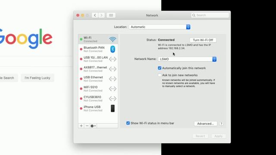Screen dimensions: 276x155
Task: Open the help question mark button
Action: 221,124
